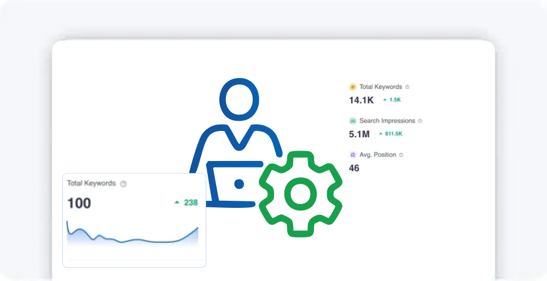Click the Search Impressions label text
Viewport: 547px width, 281px height.
coord(387,121)
